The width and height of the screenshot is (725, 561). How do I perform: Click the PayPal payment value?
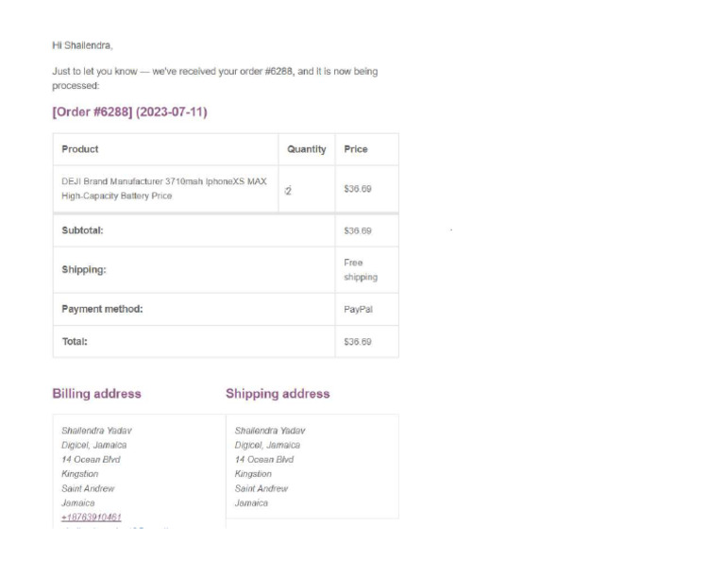[359, 309]
